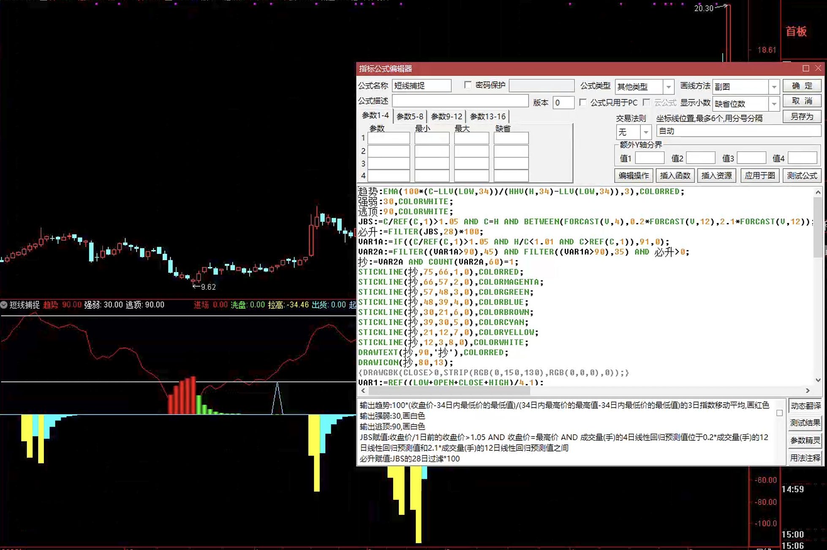Click row 1 最小 cell
This screenshot has width=827, height=550.
(x=432, y=138)
